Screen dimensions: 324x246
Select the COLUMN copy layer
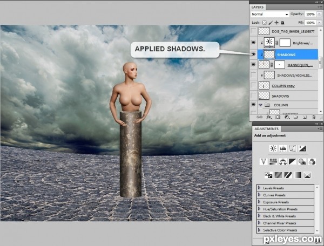[288, 85]
